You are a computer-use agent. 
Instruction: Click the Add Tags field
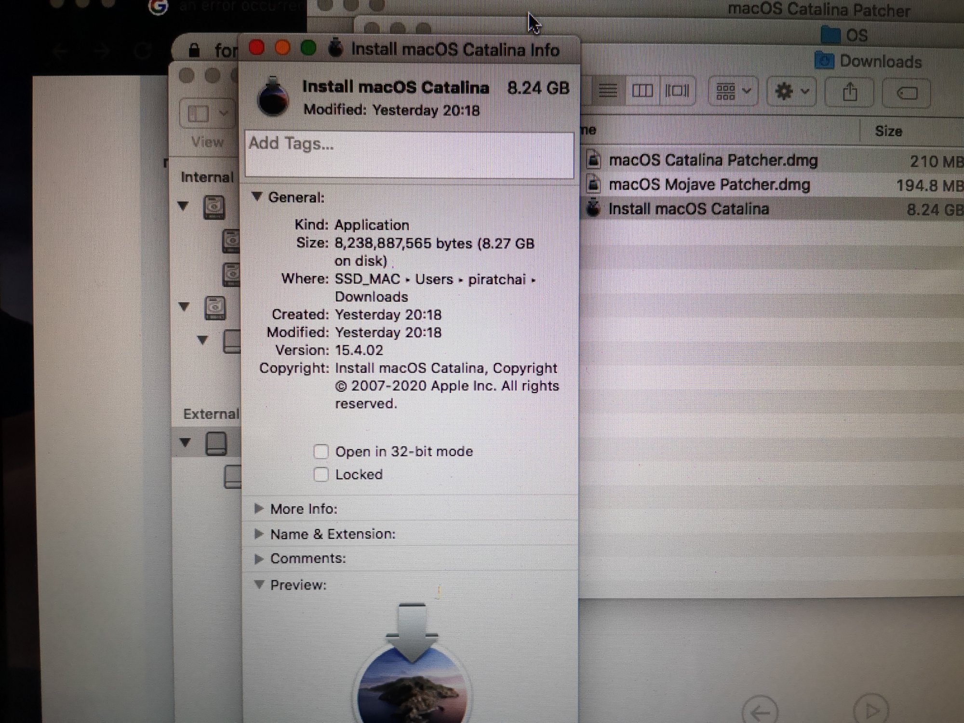[x=409, y=154]
